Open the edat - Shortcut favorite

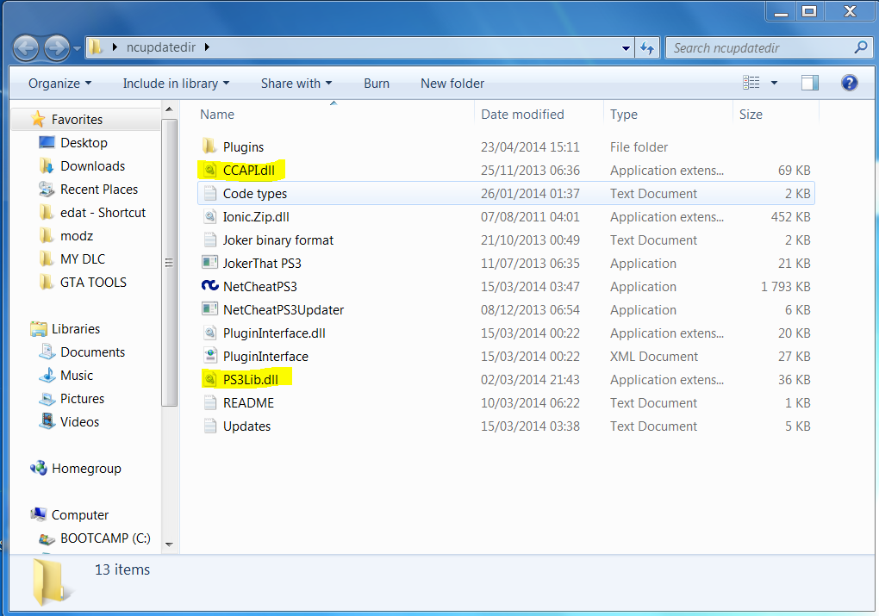[103, 213]
